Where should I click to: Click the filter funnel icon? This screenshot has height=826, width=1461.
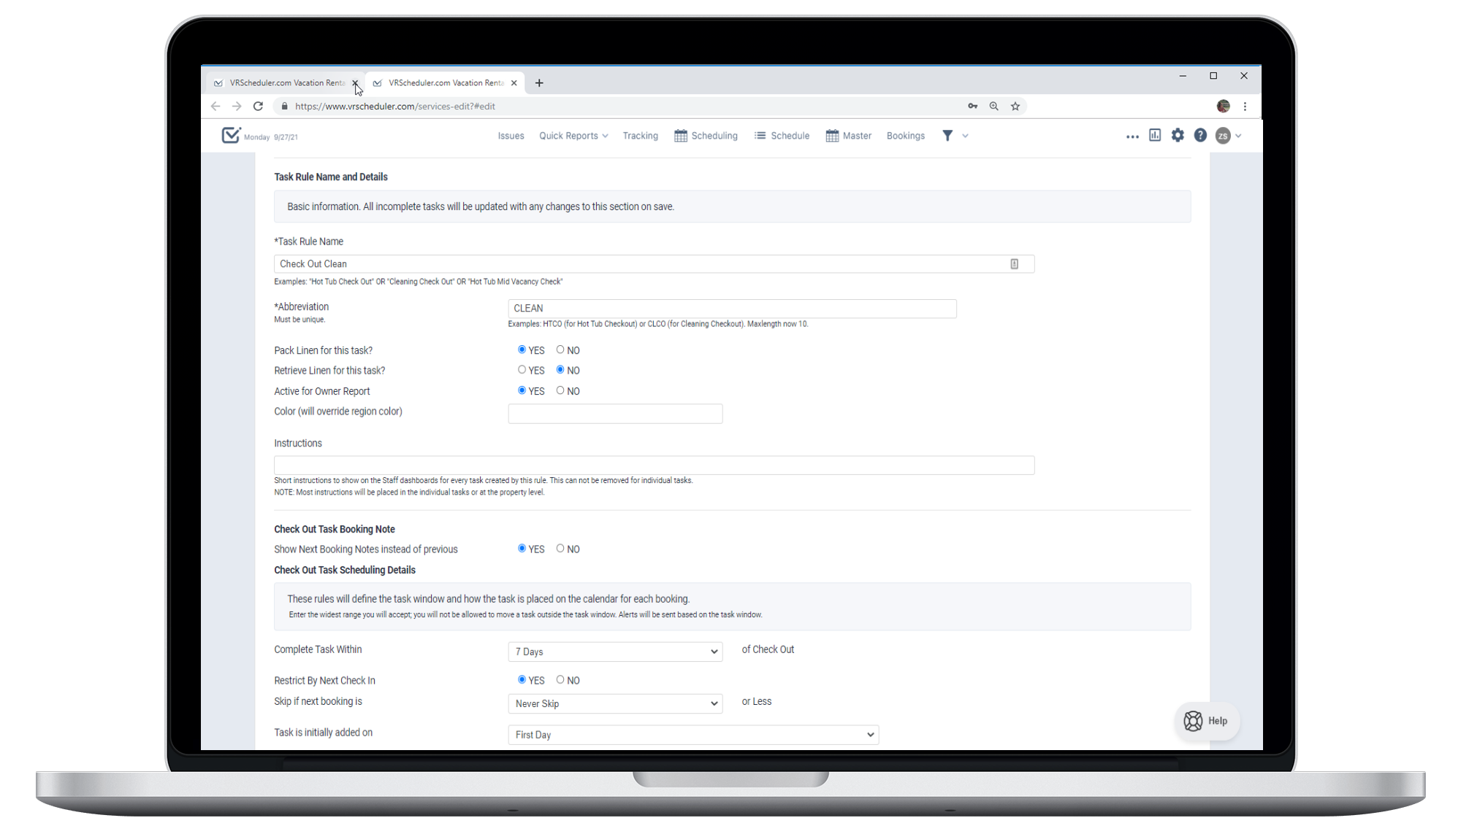[x=947, y=136]
